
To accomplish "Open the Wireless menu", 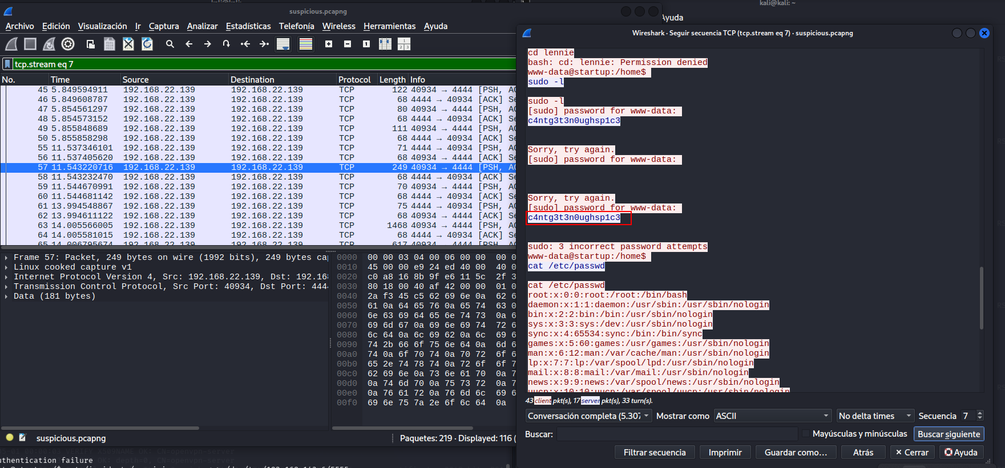I will click(339, 26).
